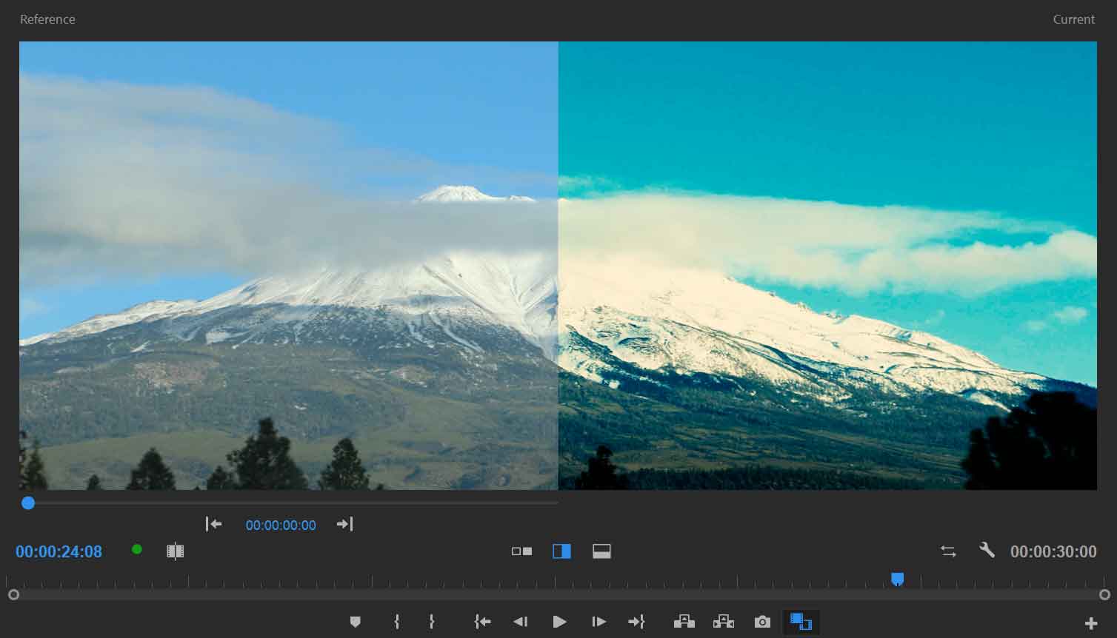The width and height of the screenshot is (1117, 638).
Task: Click the current graded mountain image
Action: pyautogui.click(x=827, y=265)
